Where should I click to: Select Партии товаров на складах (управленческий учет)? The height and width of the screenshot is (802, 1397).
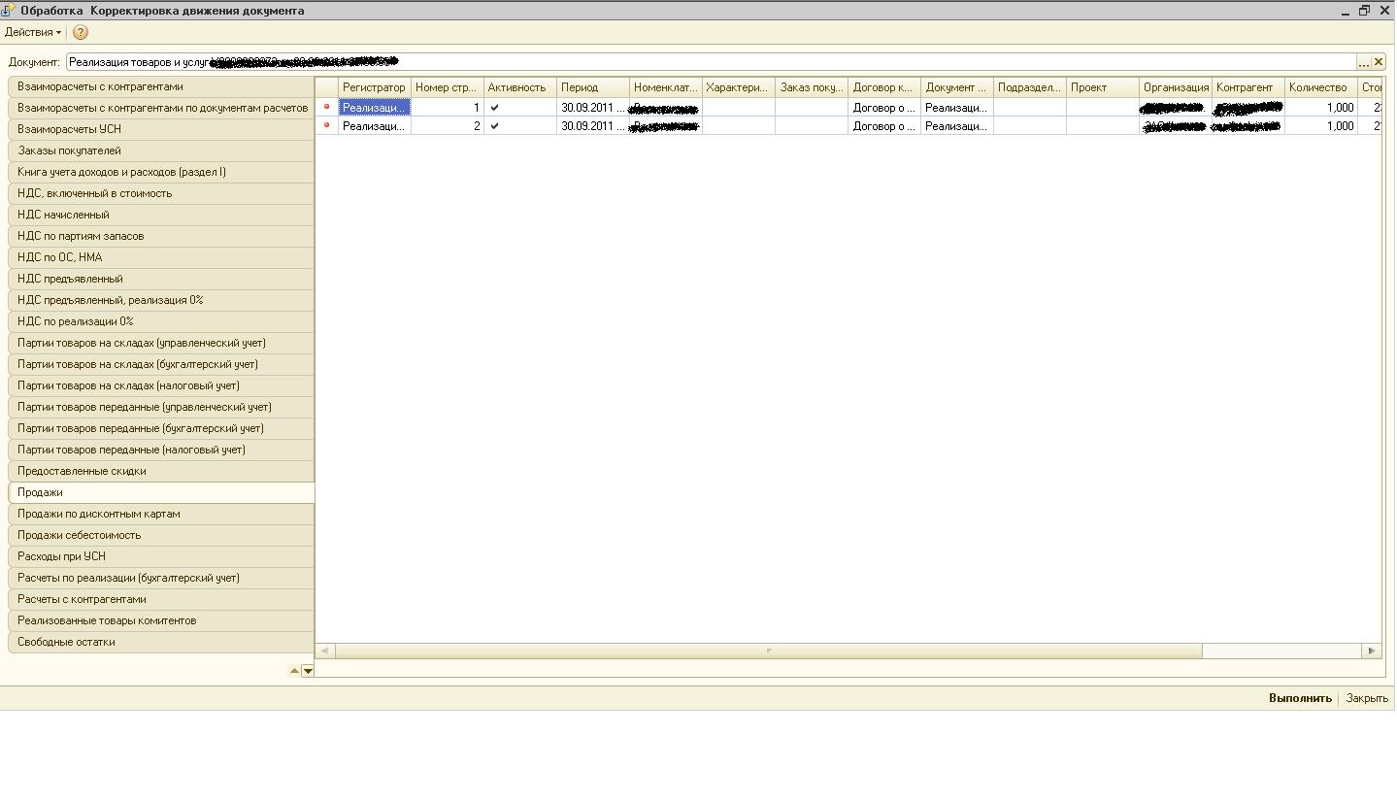point(160,343)
